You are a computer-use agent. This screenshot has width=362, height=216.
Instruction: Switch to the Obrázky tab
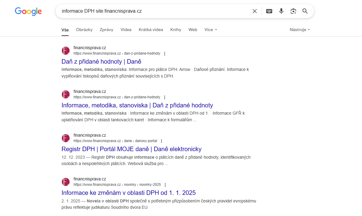coord(84,30)
